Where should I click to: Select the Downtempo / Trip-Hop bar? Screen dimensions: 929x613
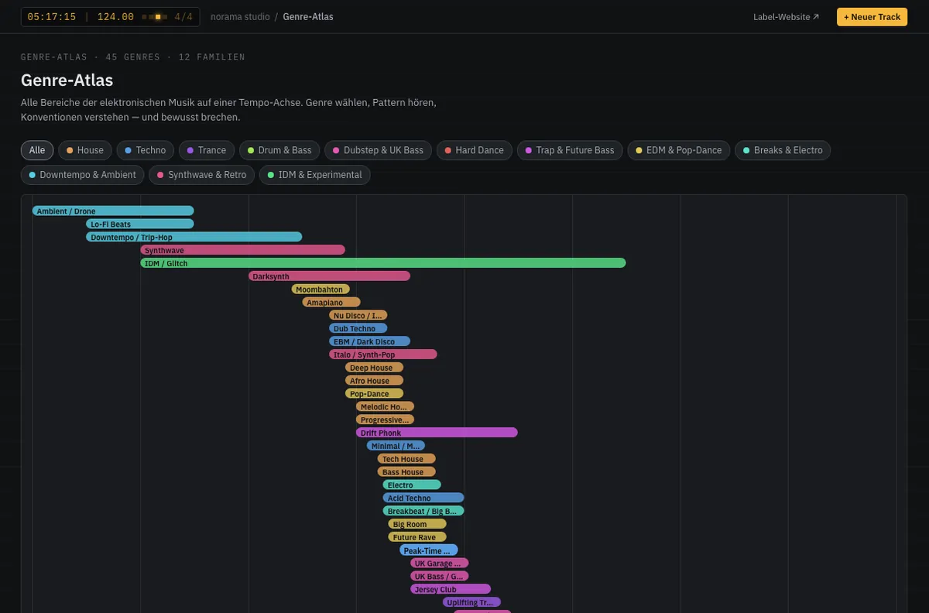pyautogui.click(x=194, y=237)
